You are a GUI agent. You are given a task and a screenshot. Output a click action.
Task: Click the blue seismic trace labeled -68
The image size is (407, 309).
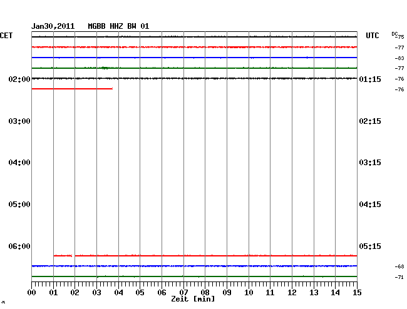194,266
